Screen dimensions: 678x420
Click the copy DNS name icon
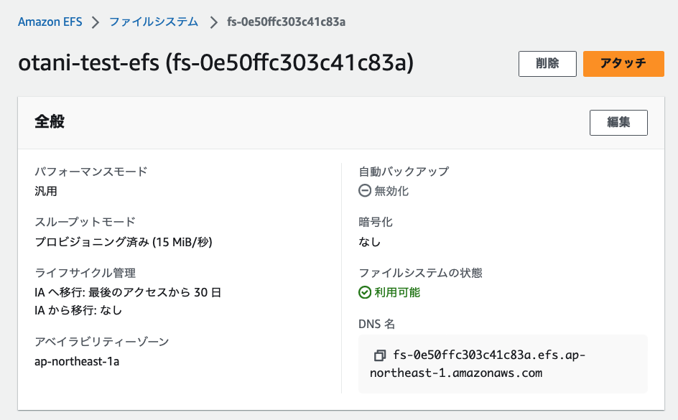[380, 355]
